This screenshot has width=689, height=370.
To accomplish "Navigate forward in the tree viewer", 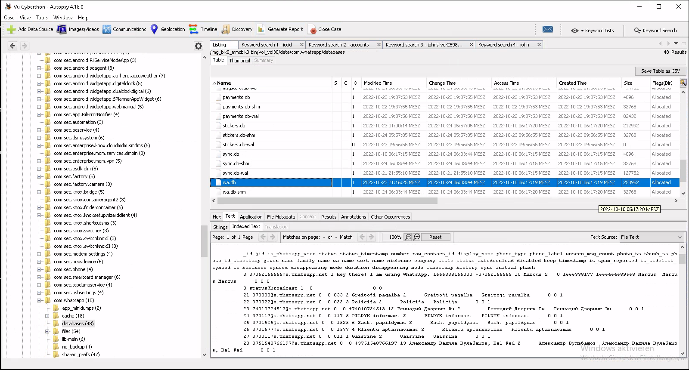I will coord(24,46).
